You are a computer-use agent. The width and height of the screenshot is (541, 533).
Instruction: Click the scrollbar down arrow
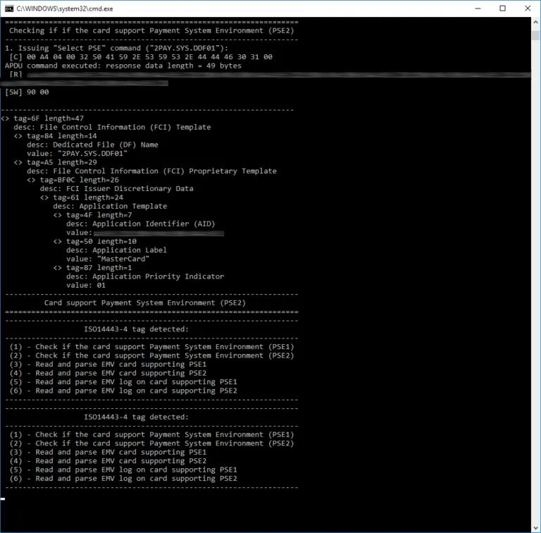click(535, 528)
